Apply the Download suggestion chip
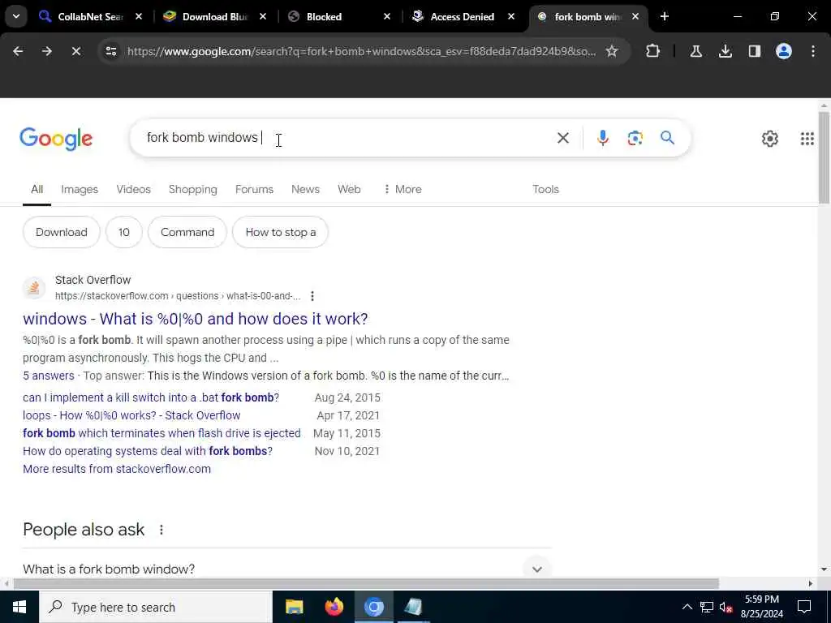Viewport: 831px width, 623px height. click(x=62, y=232)
